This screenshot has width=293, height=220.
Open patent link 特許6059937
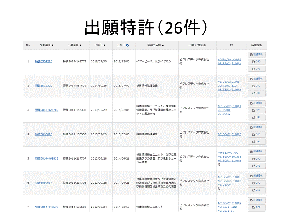[43, 183]
